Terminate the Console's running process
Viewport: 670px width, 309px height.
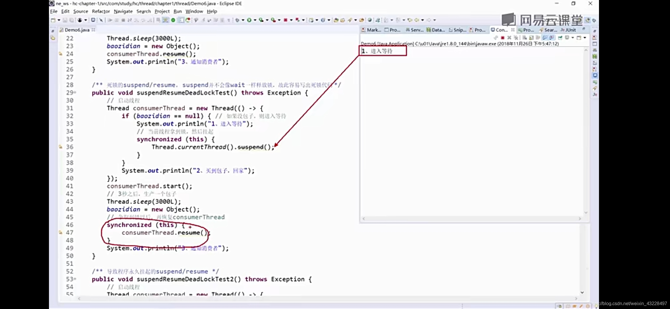[x=502, y=37]
